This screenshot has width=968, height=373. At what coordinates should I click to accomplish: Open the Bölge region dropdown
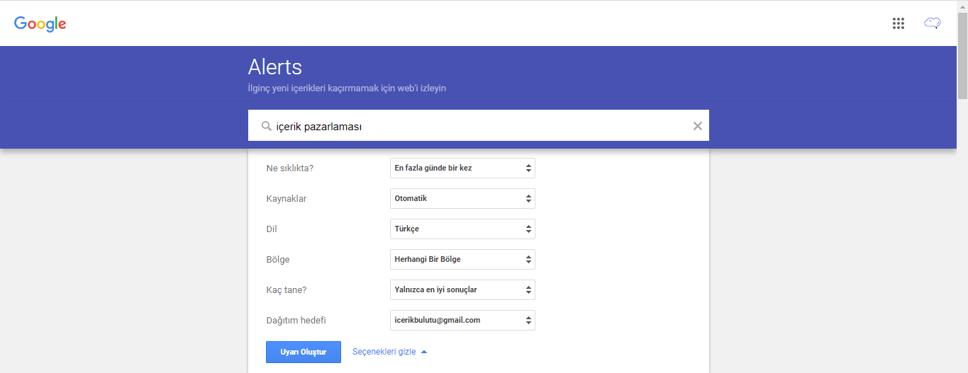[x=462, y=259]
